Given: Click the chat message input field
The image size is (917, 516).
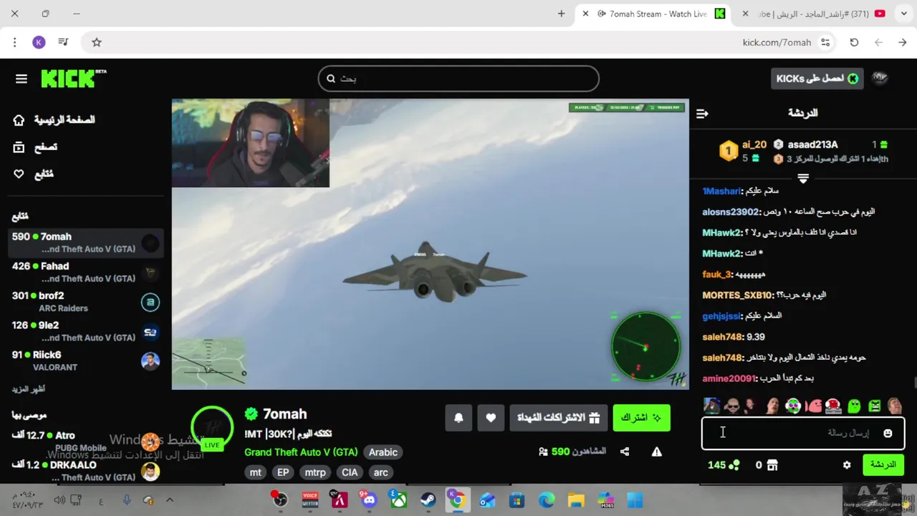Looking at the screenshot, I should point(802,434).
